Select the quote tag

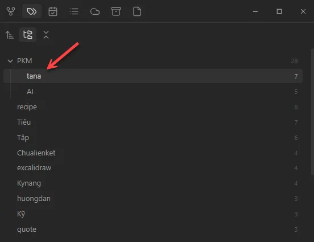(153, 229)
